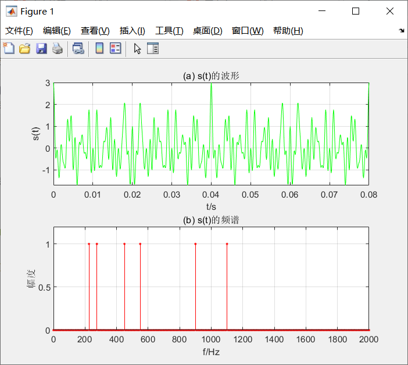Click the spectrum stem marker near 900 Hz

195,244
